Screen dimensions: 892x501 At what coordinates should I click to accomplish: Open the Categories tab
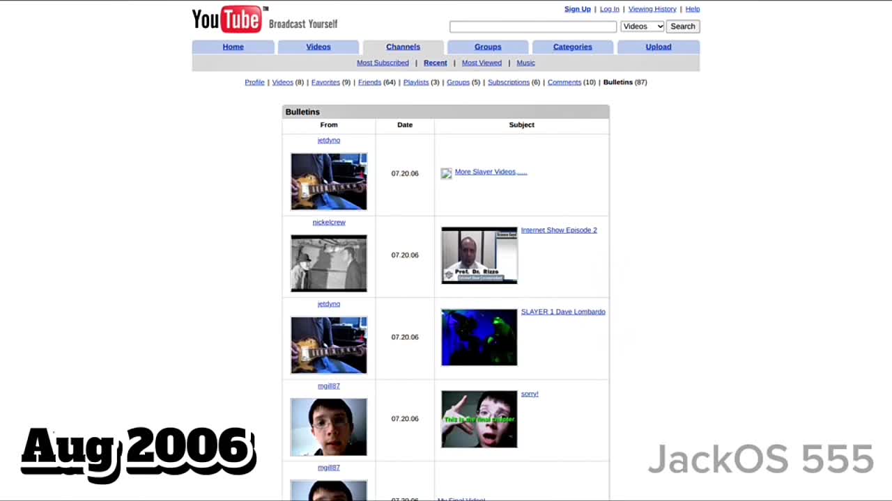(x=572, y=47)
